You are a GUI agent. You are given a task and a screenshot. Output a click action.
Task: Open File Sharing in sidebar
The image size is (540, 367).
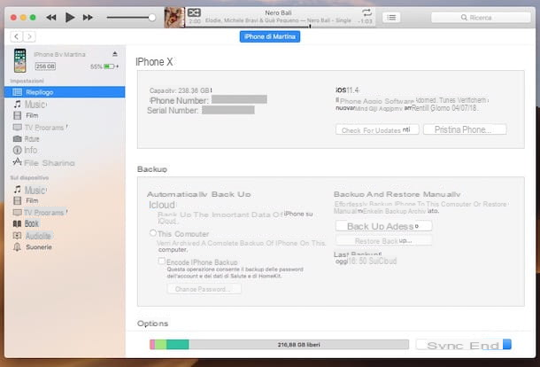43,162
